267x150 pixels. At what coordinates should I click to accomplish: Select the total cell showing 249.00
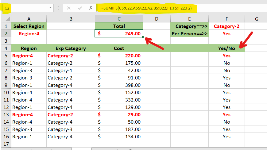(x=119, y=33)
